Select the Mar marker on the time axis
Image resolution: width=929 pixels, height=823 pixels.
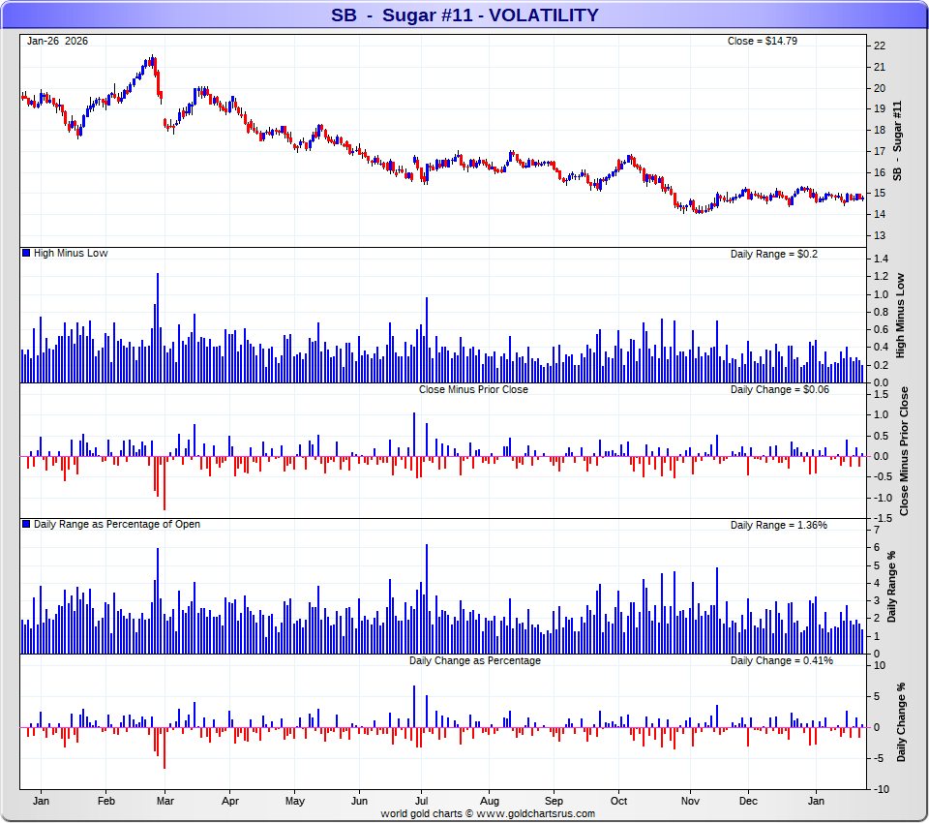(x=165, y=802)
